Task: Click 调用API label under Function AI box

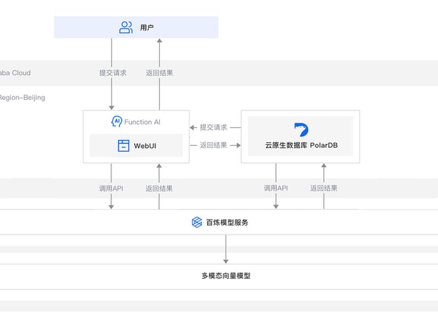Action: [x=111, y=188]
